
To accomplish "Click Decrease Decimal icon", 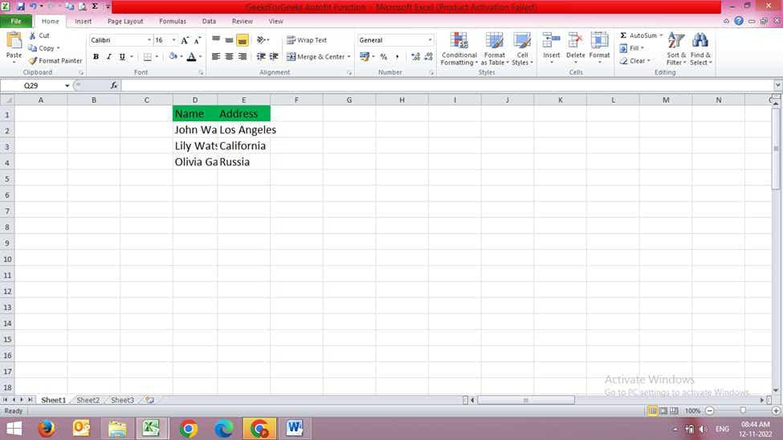I will (429, 57).
